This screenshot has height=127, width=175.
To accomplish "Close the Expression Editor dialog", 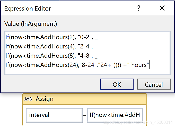I will (162, 8).
